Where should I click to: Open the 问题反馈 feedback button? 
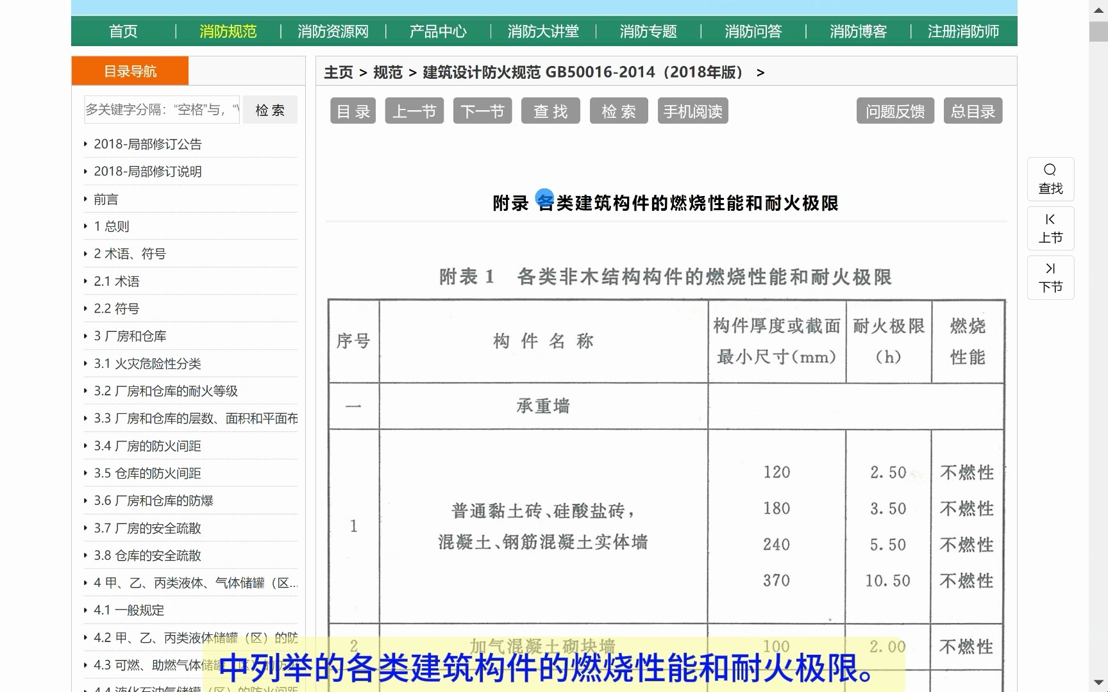click(x=894, y=110)
